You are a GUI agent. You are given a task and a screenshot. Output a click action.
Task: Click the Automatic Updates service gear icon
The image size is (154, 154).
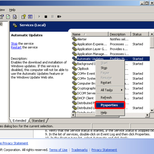point(74,59)
